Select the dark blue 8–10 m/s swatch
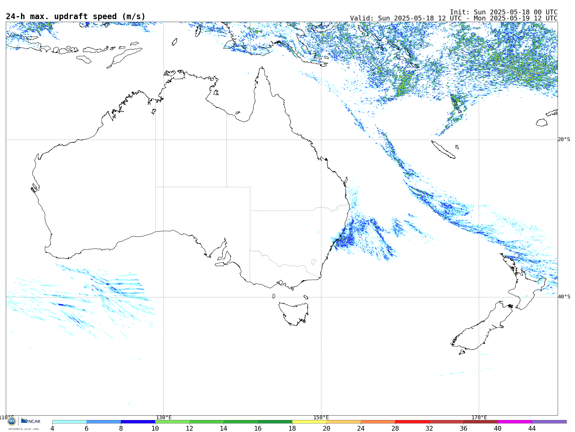The width and height of the screenshot is (575, 432). pos(138,422)
